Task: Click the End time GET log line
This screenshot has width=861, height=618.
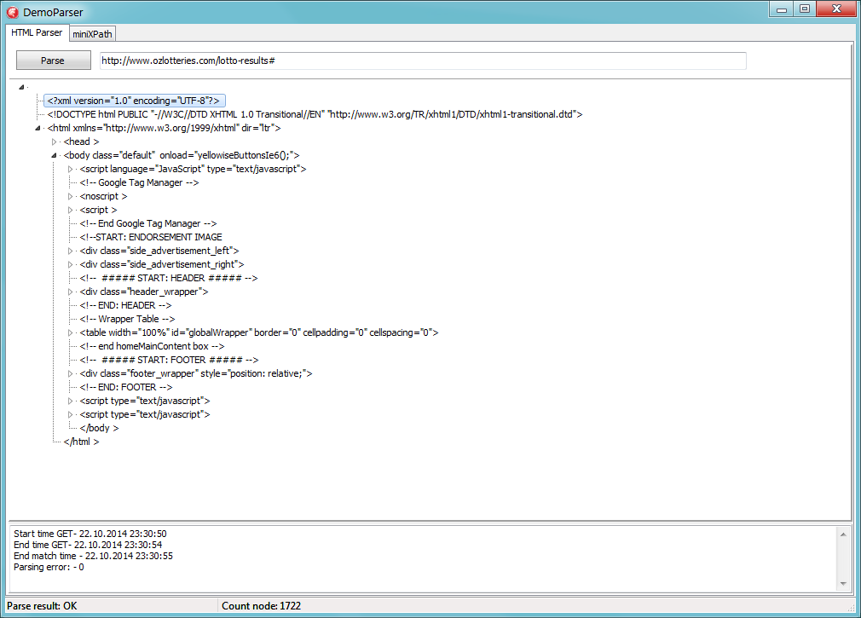Action: [x=88, y=545]
